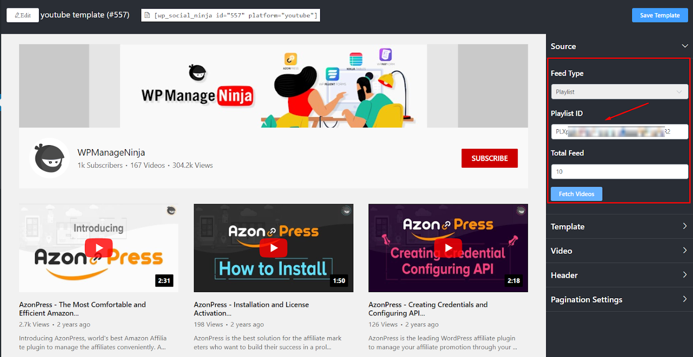Click the WP Manage Ninja banner image
This screenshot has width=693, height=357.
273,86
